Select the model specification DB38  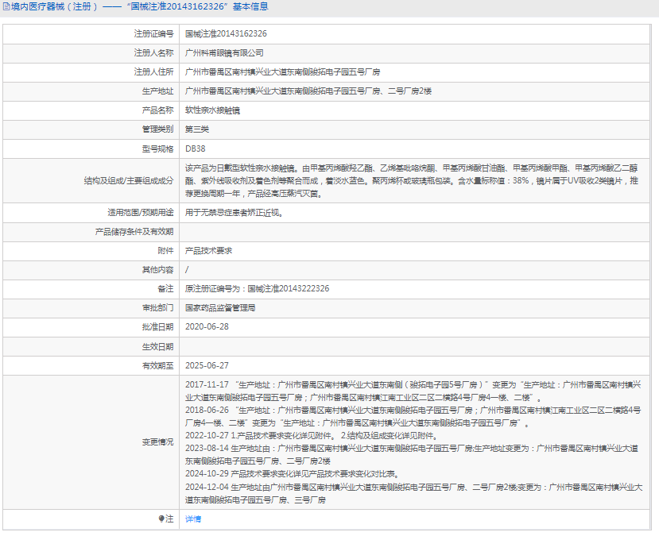point(195,148)
